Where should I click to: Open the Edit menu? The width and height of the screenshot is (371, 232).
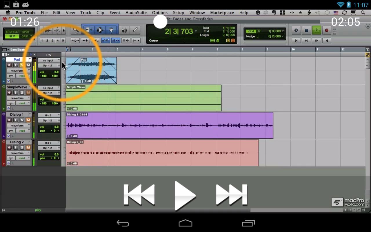pyautogui.click(x=57, y=12)
